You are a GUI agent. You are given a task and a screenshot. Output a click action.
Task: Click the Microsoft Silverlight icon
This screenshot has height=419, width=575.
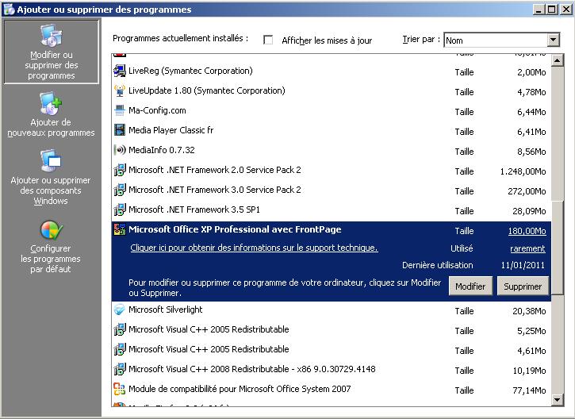120,309
